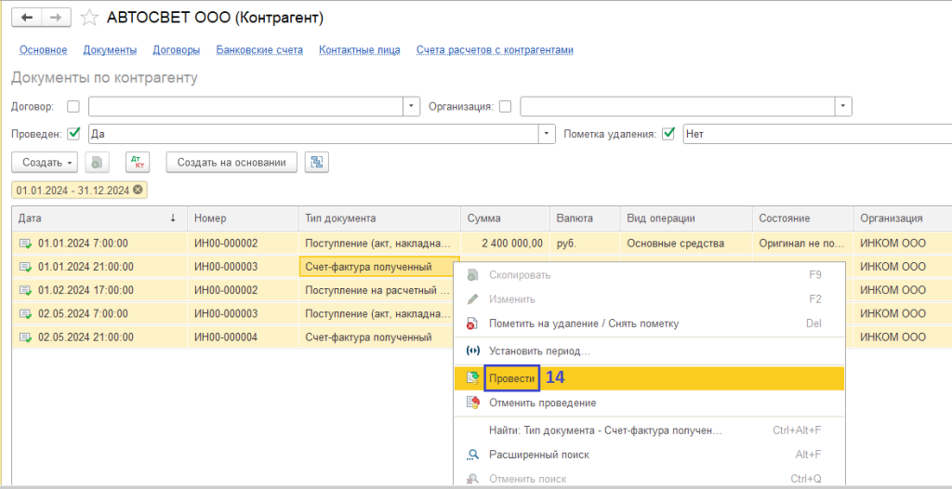The width and height of the screenshot is (952, 489).
Task: Uncheck the Пометка удаления checkbox
Action: 668,134
